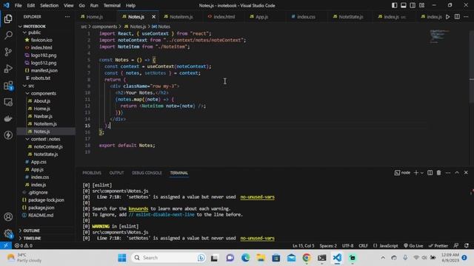Open editor More Actions ellipsis
The height and width of the screenshot is (266, 474).
coord(466,17)
